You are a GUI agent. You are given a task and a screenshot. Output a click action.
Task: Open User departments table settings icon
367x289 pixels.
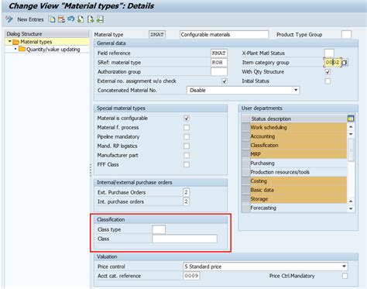tap(351, 119)
